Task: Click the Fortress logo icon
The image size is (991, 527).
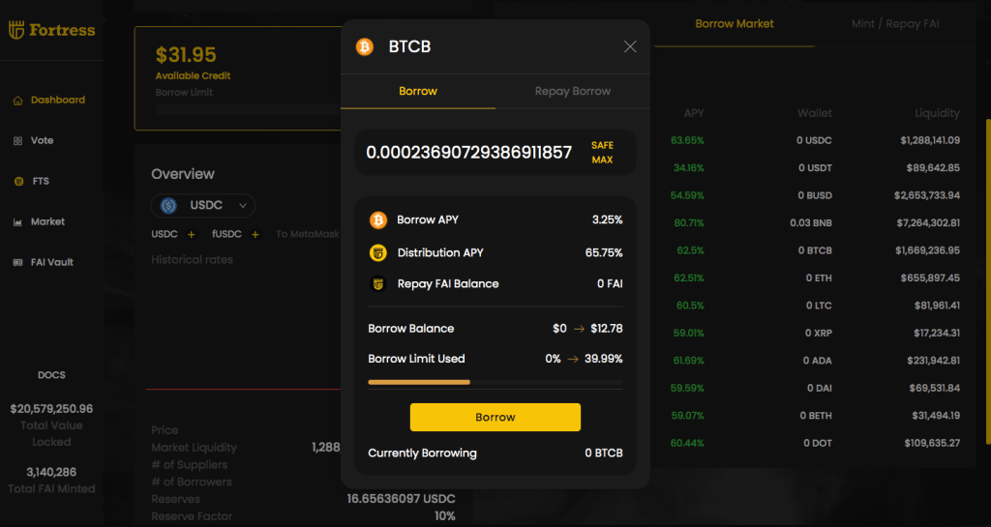Action: click(16, 30)
